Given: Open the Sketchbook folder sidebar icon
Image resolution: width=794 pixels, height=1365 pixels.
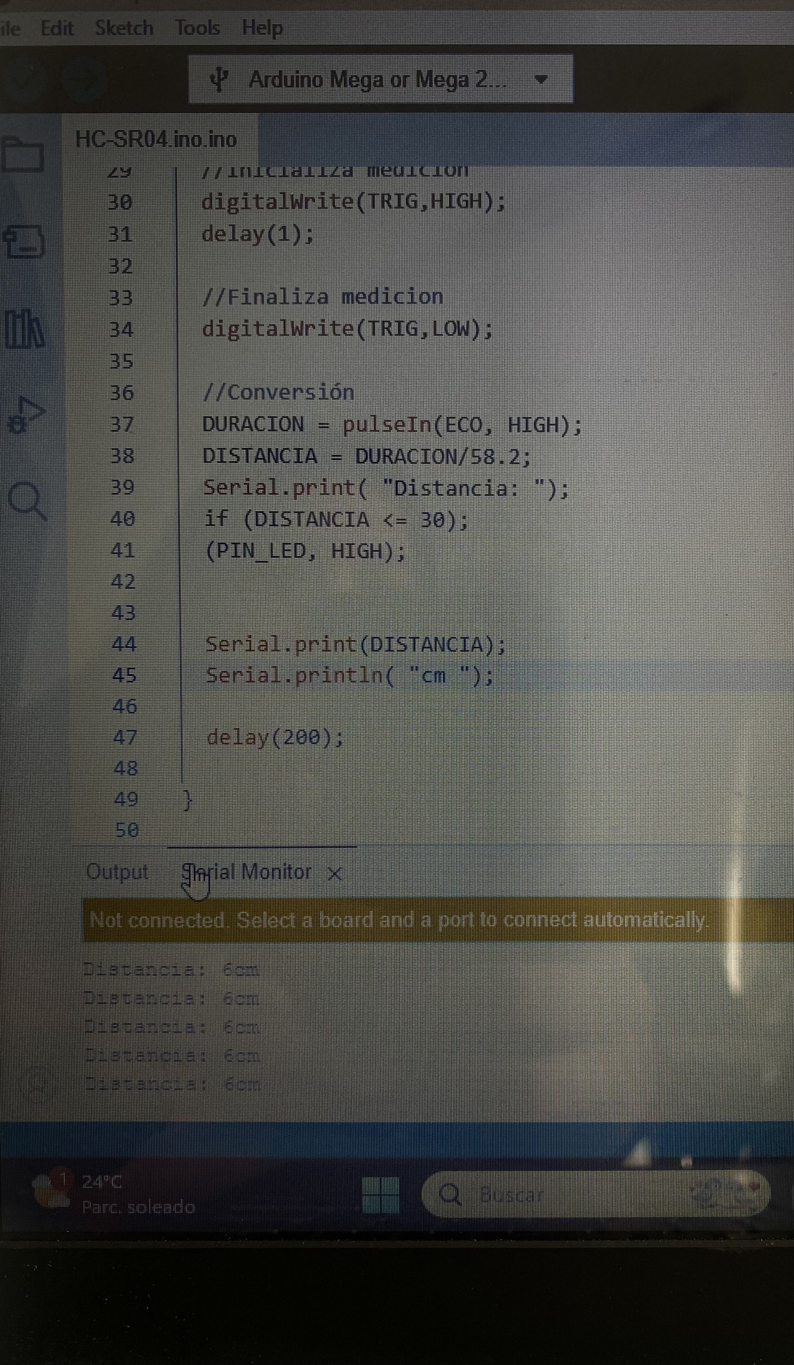Looking at the screenshot, I should click(23, 154).
